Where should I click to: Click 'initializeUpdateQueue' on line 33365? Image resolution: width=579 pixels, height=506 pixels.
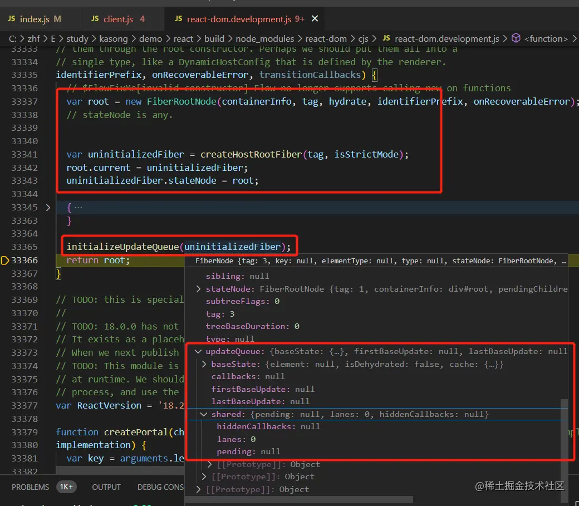click(122, 247)
